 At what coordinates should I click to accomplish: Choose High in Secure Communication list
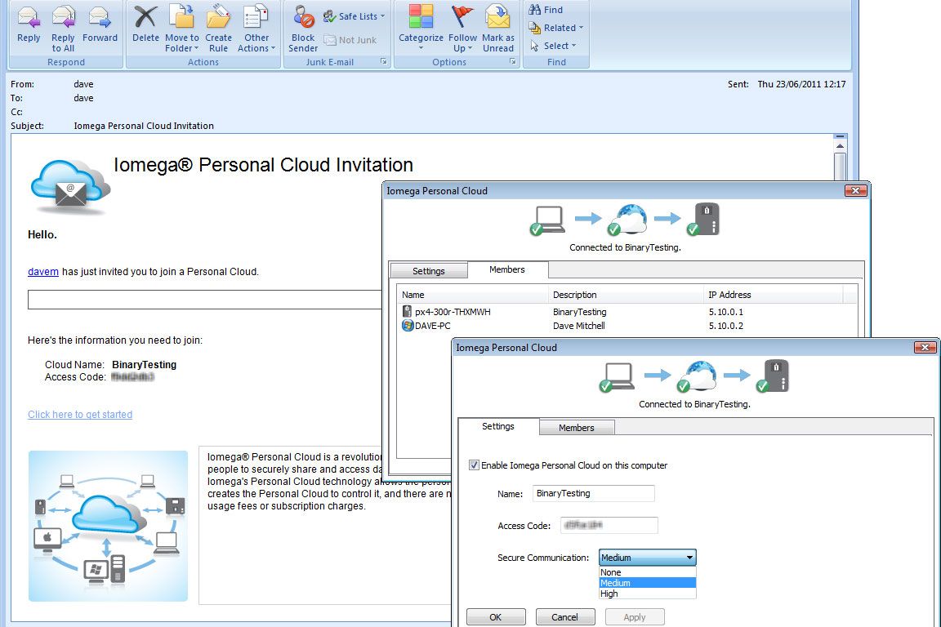[x=648, y=594]
